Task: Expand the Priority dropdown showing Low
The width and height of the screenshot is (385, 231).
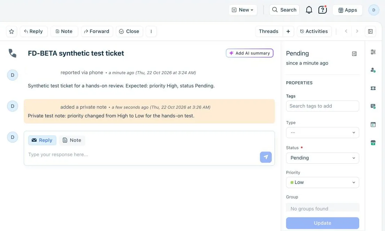Action: [x=322, y=182]
